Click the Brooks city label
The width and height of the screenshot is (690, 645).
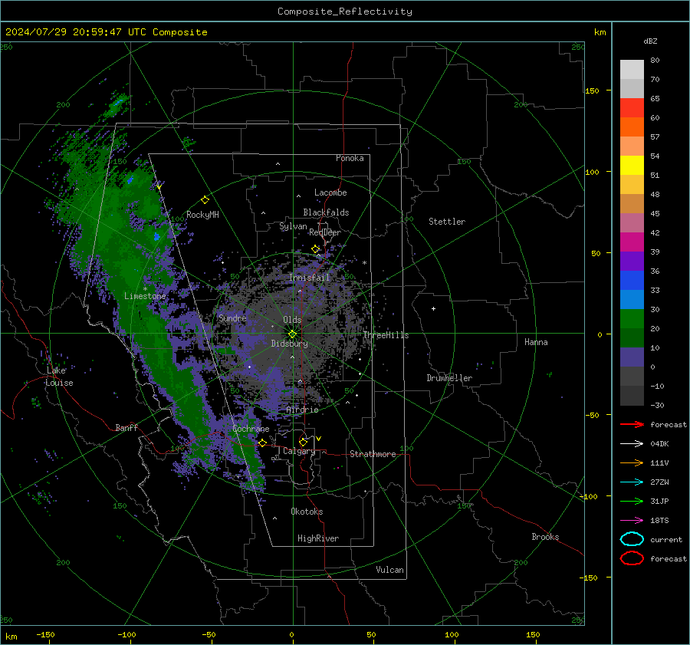coord(545,537)
